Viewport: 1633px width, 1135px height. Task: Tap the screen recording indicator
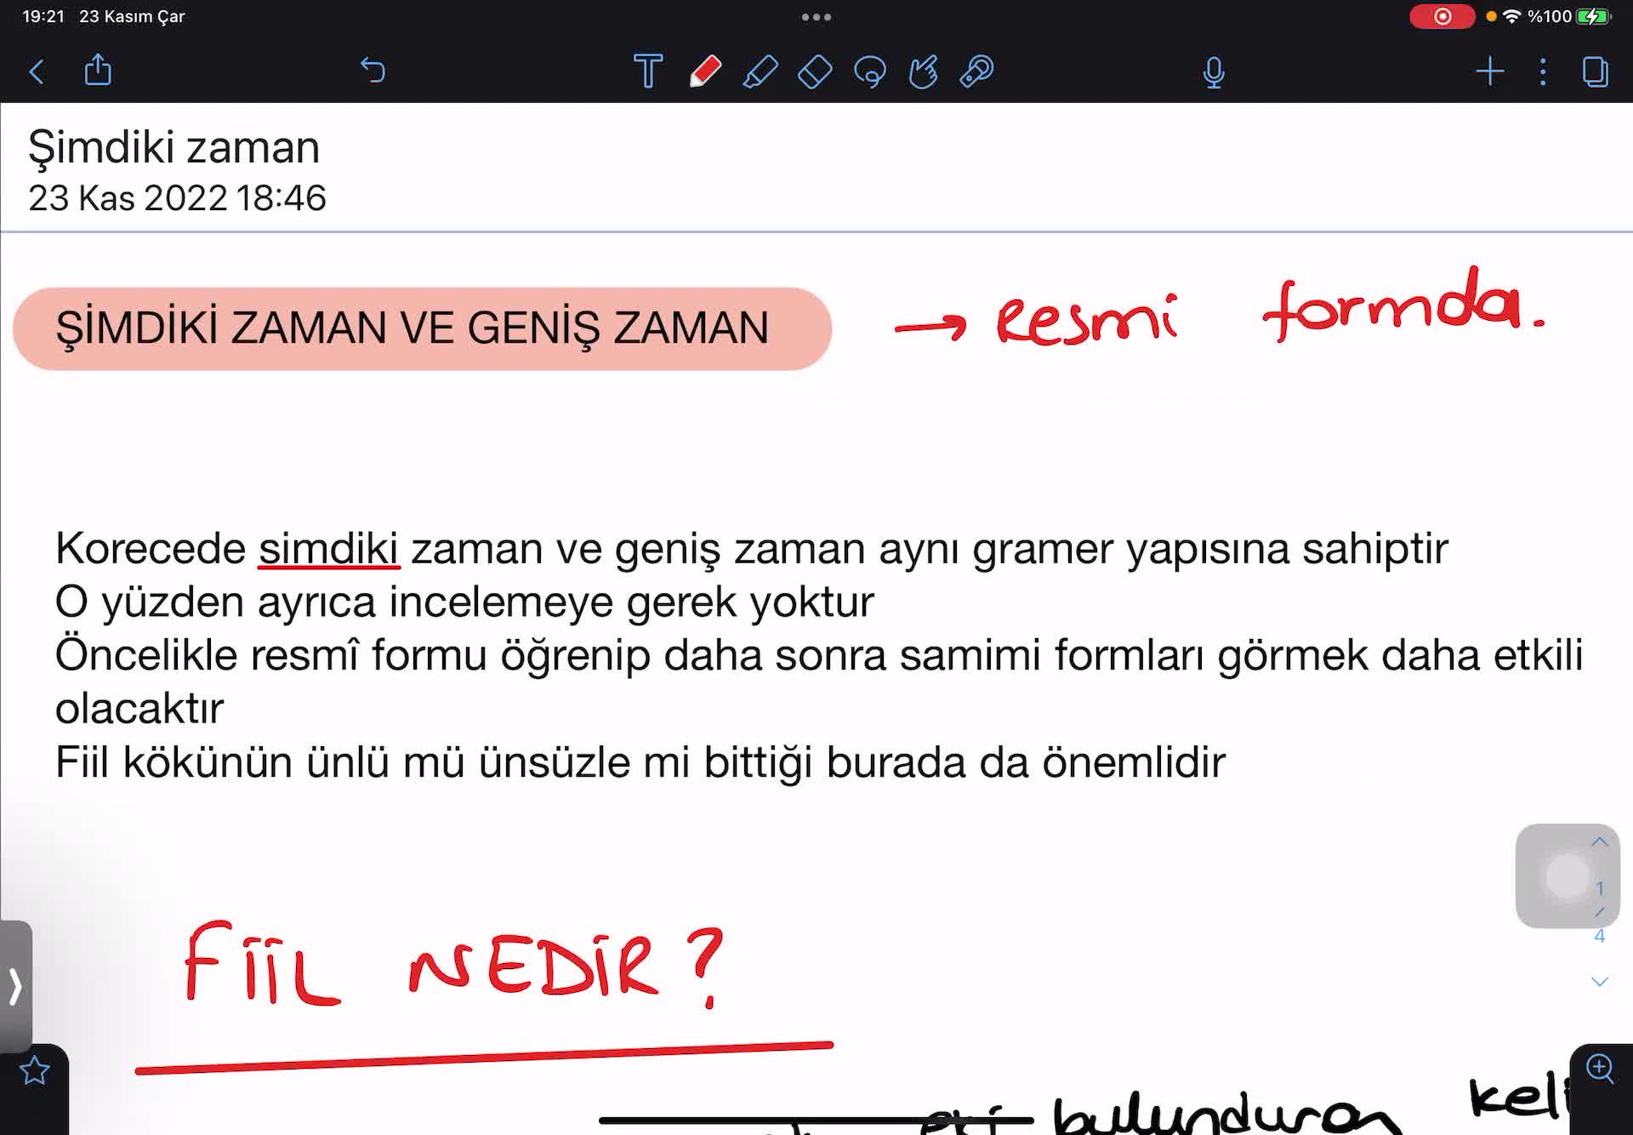click(1442, 16)
